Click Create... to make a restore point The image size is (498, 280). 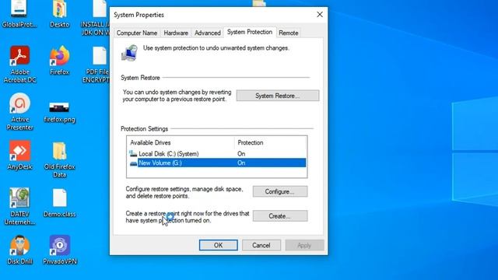pyautogui.click(x=280, y=216)
